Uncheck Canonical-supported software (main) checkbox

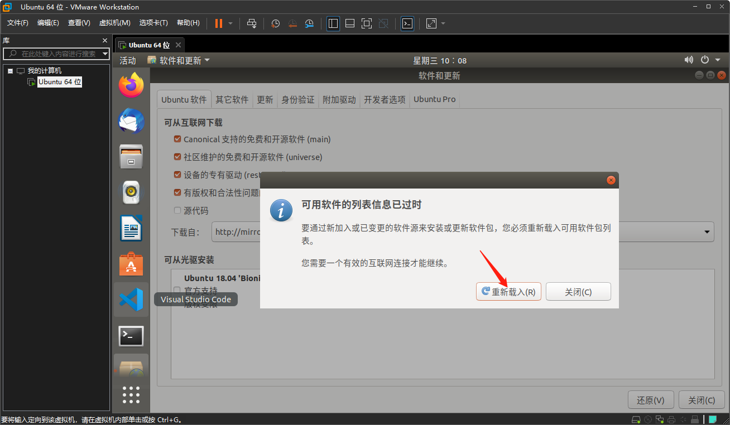point(177,139)
